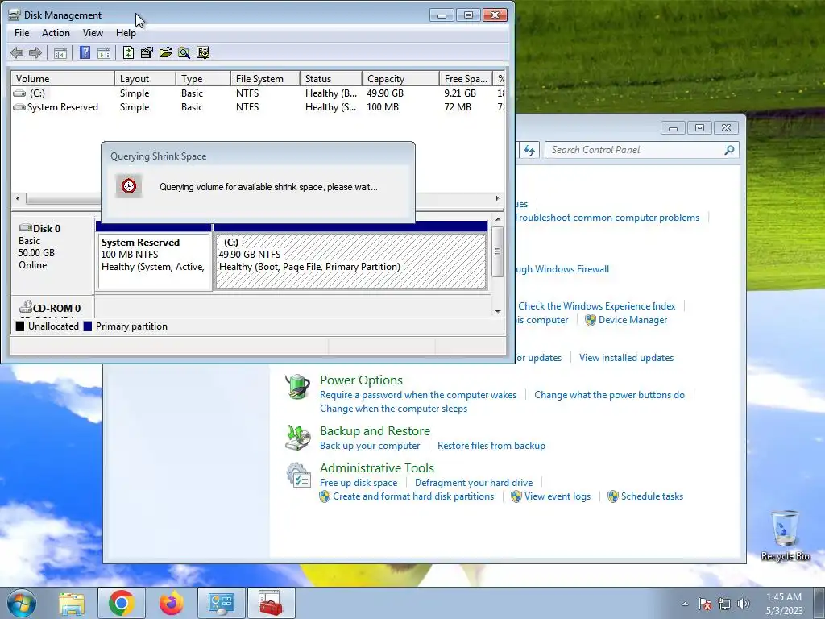Click the volume list left scroll arrow
Viewport: 825px width, 619px height.
point(18,198)
